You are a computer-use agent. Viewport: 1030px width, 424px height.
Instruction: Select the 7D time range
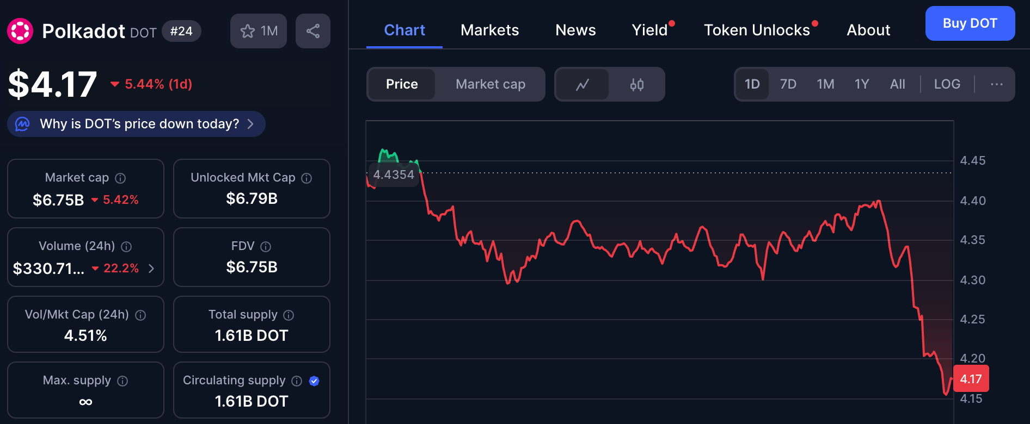point(788,84)
